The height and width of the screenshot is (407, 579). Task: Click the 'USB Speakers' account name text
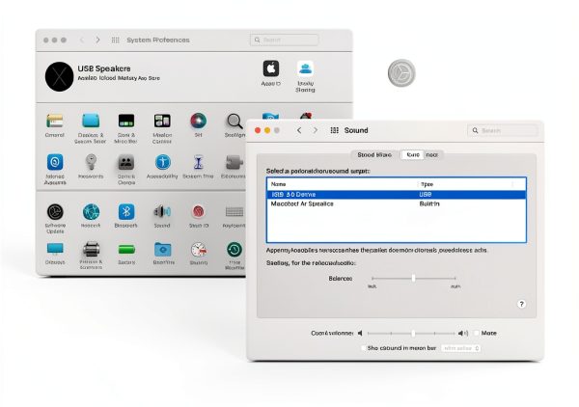tap(104, 68)
